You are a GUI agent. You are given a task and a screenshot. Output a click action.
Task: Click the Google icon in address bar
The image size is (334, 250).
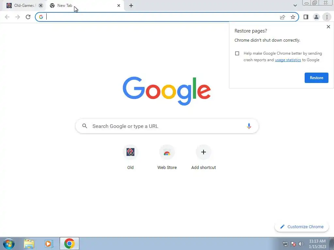point(41,17)
